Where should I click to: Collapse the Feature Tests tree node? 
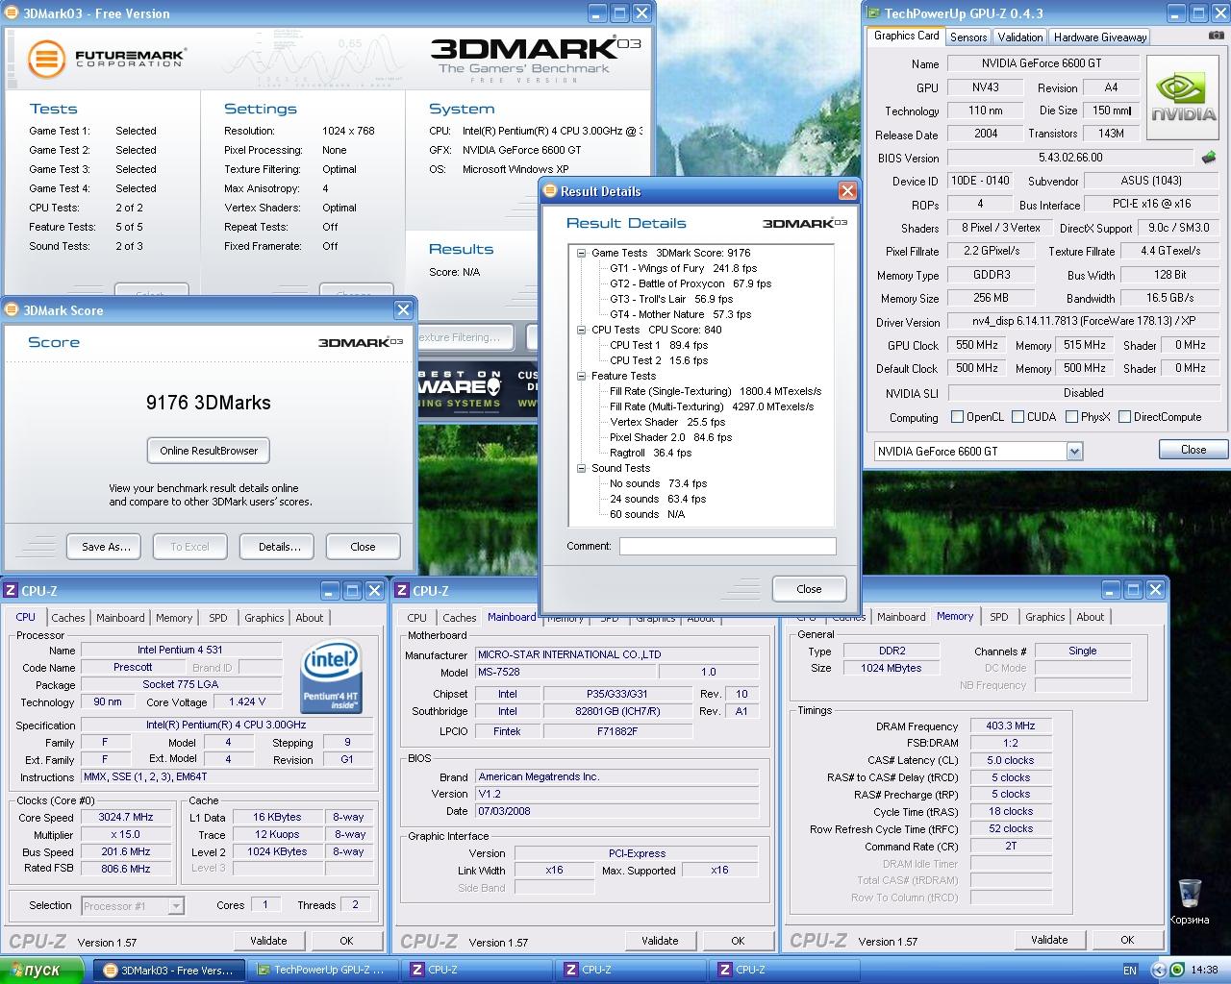pos(582,376)
